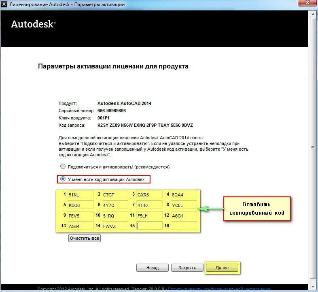Click activation code field 10 containing 51RQ
The width and height of the screenshot is (318, 292).
pos(115,215)
